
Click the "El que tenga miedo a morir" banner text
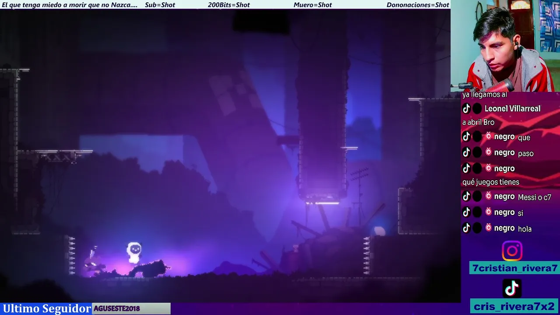pyautogui.click(x=70, y=5)
